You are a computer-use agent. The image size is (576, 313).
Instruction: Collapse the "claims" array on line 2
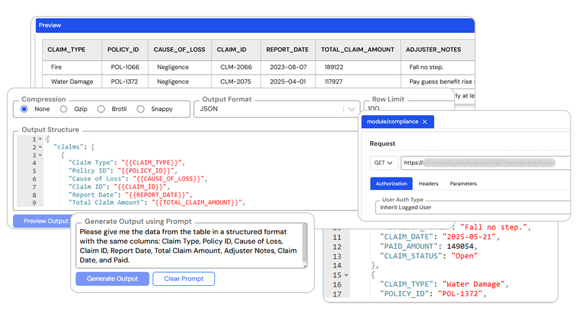(40, 147)
